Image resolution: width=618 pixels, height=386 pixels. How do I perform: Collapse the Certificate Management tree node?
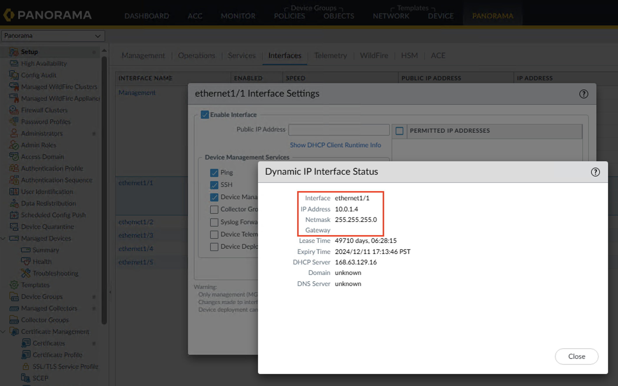[x=3, y=331]
